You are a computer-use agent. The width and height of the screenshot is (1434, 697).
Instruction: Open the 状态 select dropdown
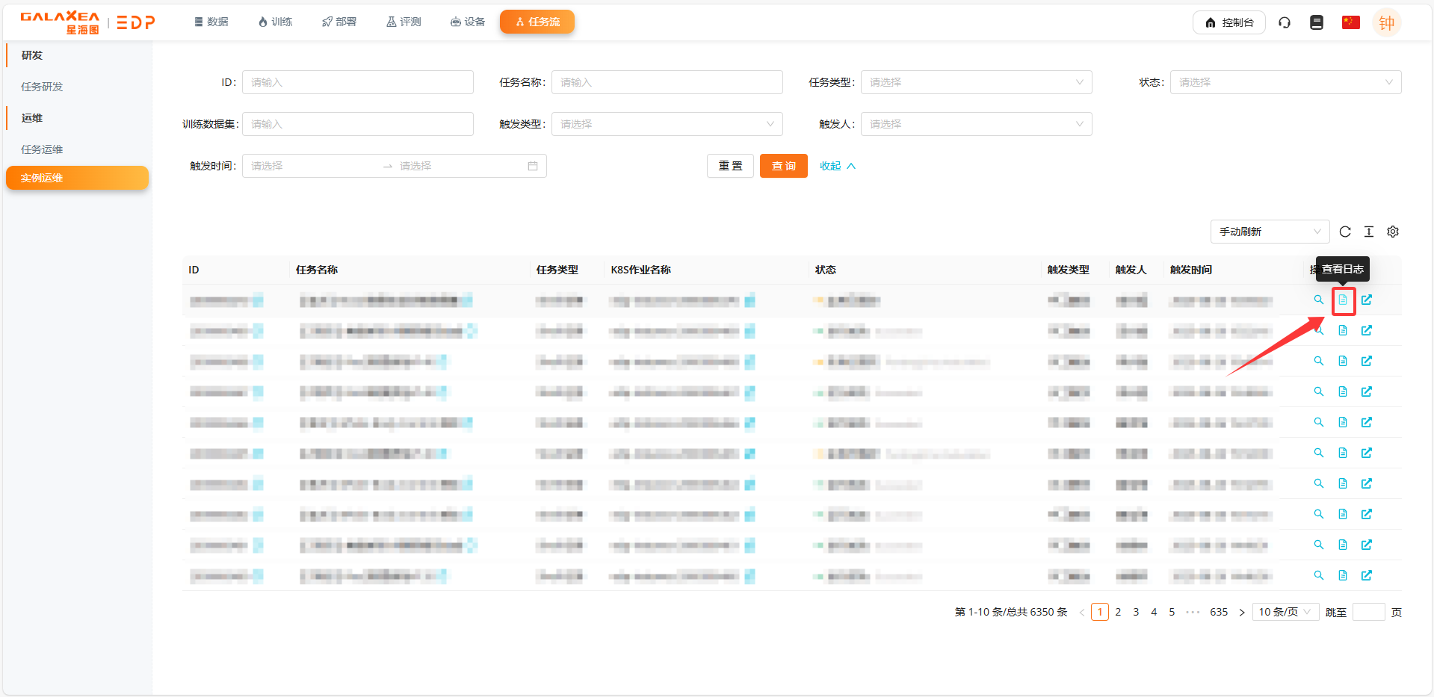coord(1285,82)
